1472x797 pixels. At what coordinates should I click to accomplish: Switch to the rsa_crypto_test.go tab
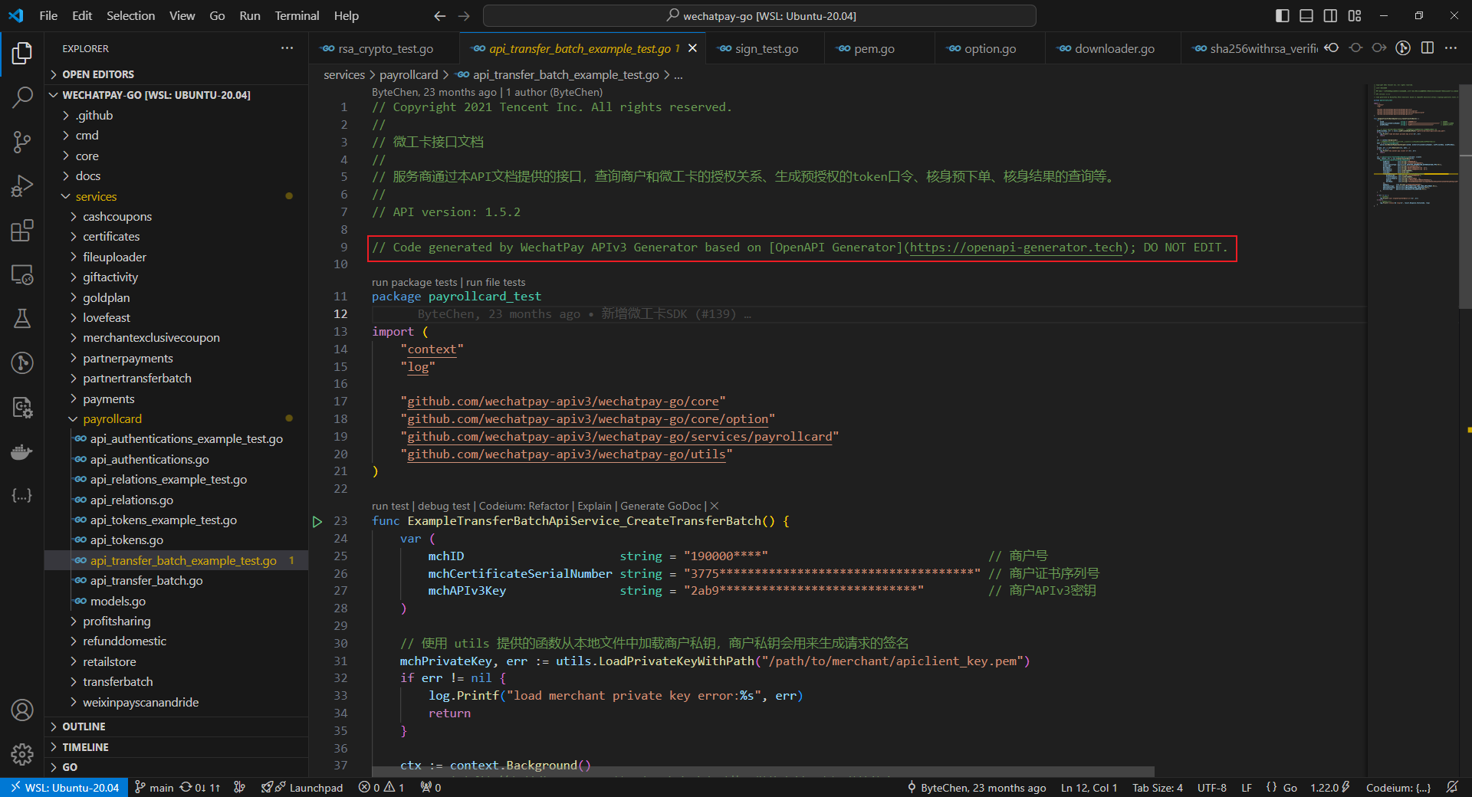[386, 48]
